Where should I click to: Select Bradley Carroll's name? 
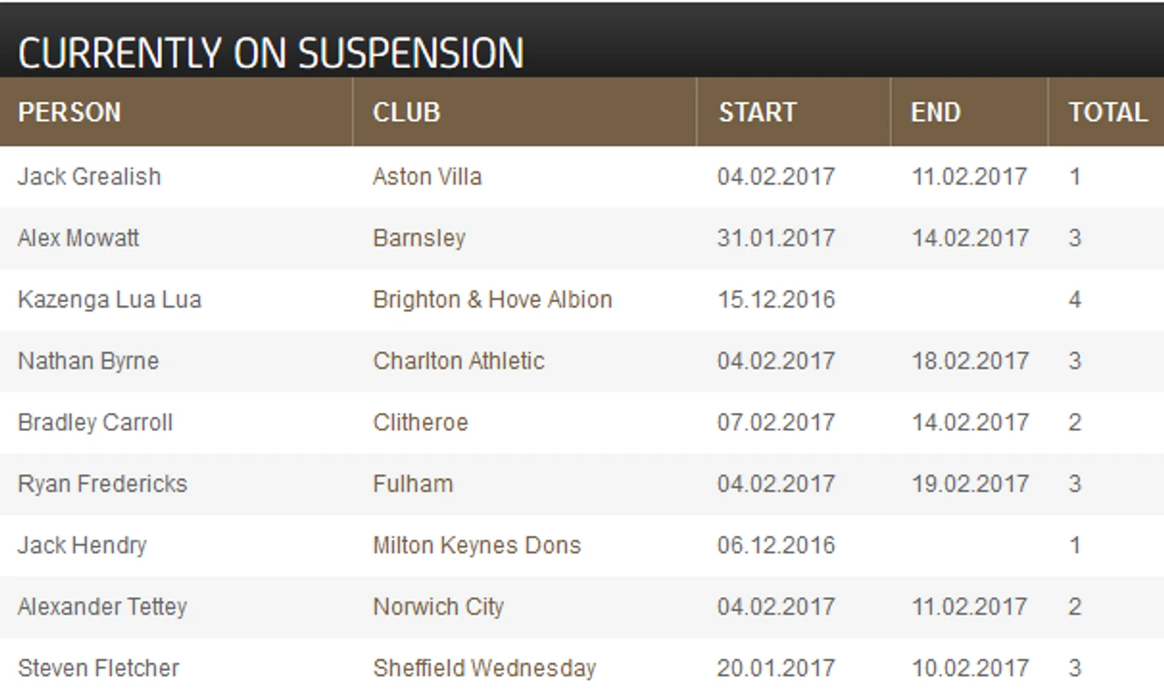pos(95,422)
